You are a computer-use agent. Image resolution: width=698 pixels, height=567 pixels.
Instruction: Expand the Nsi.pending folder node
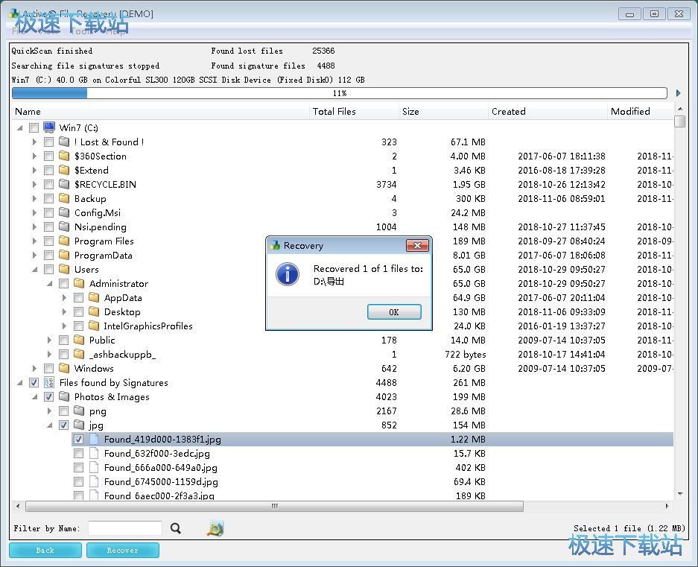point(35,227)
